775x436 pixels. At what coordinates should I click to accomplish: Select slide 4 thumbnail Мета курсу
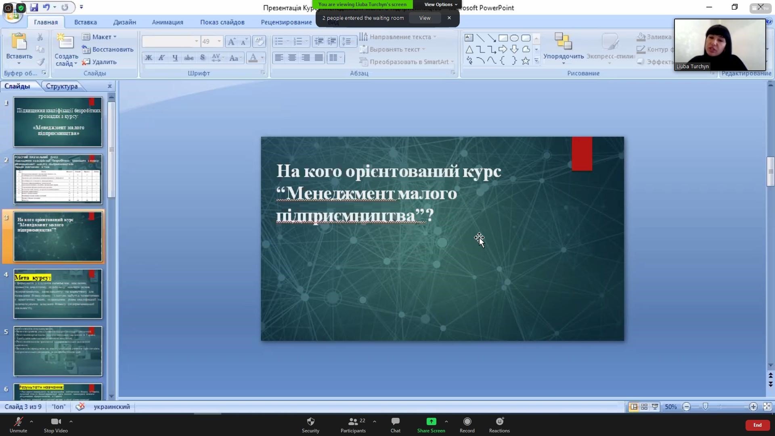coord(58,293)
